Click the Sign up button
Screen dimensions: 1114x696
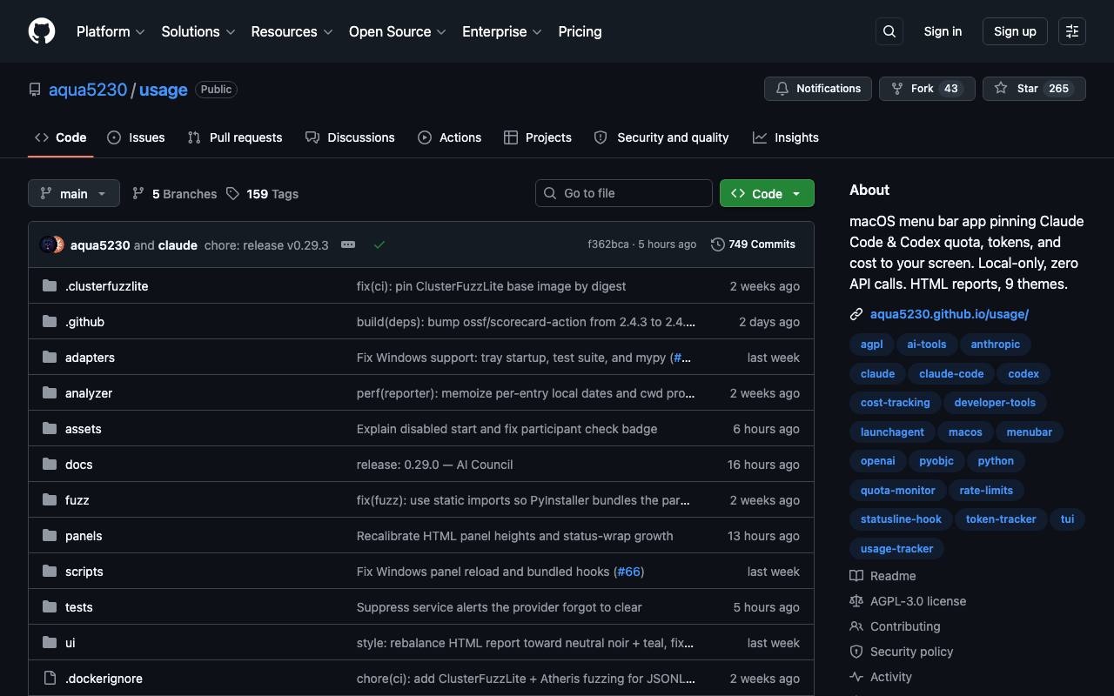point(1015,31)
